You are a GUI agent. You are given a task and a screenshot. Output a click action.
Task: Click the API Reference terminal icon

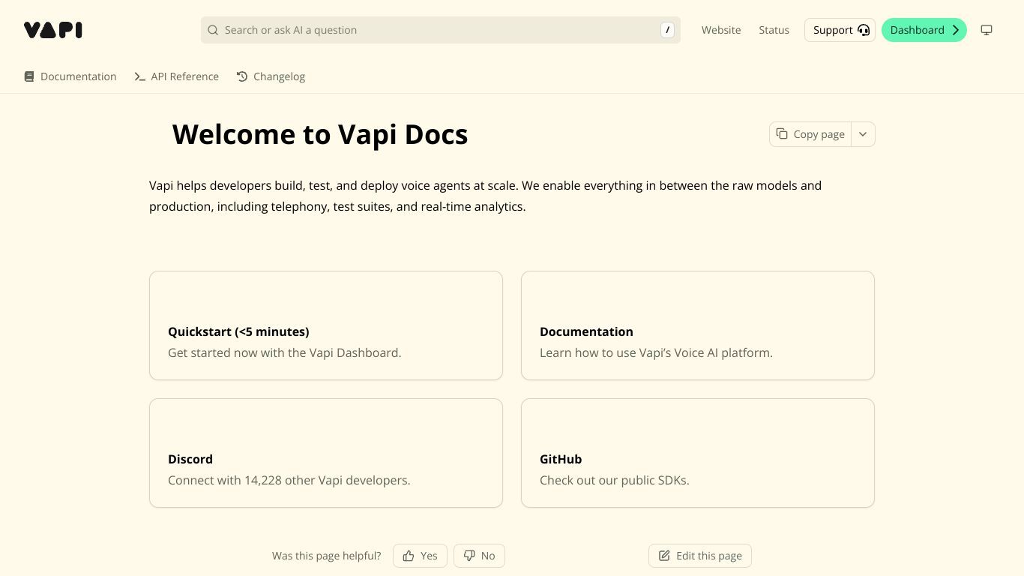pos(139,76)
